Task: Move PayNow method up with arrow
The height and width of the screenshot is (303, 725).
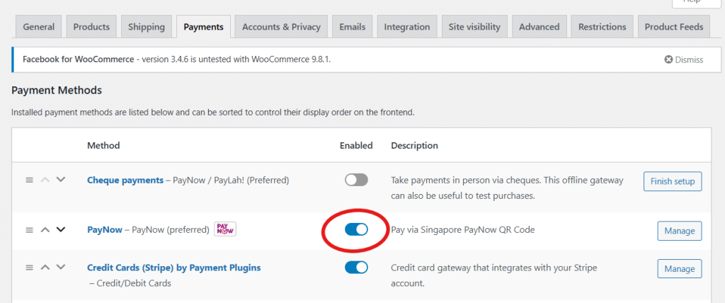Action: 45,229
